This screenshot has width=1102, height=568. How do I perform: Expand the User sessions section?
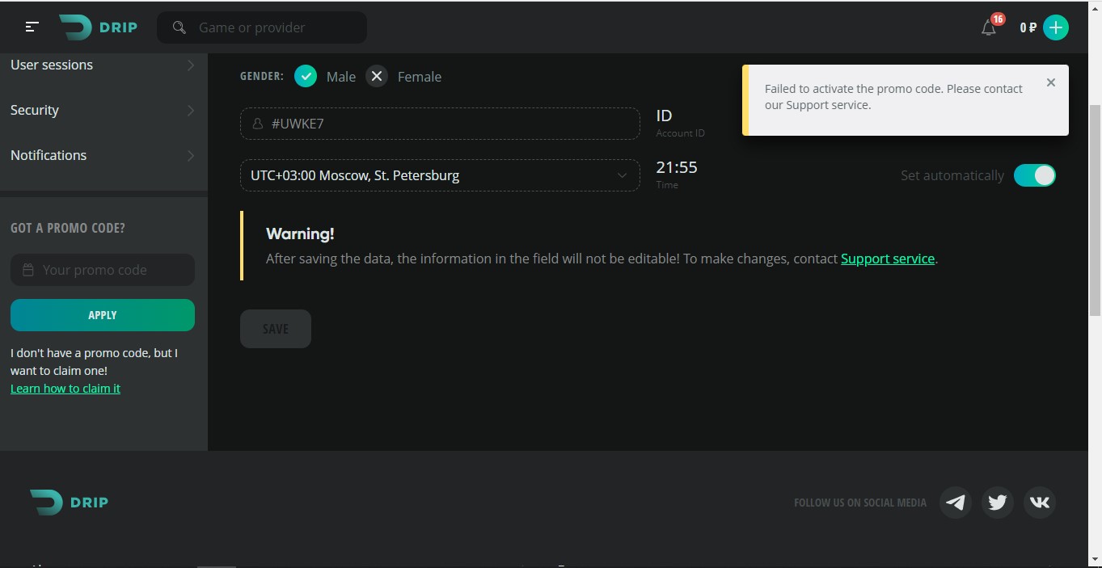coord(103,65)
